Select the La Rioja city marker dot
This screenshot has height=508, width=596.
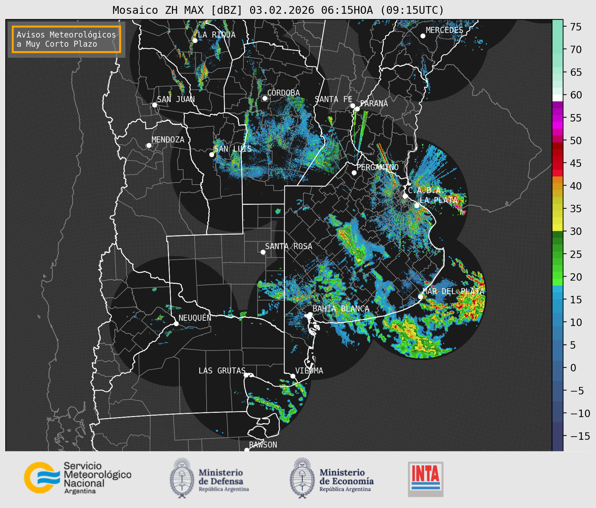[195, 40]
